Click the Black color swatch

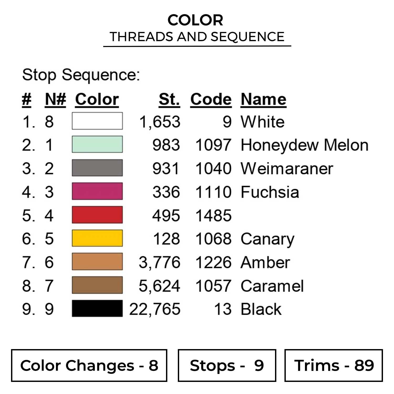[97, 309]
